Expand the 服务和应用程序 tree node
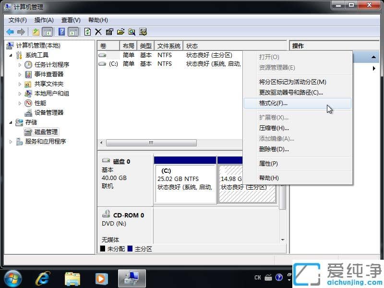The width and height of the screenshot is (384, 288). click(x=10, y=141)
